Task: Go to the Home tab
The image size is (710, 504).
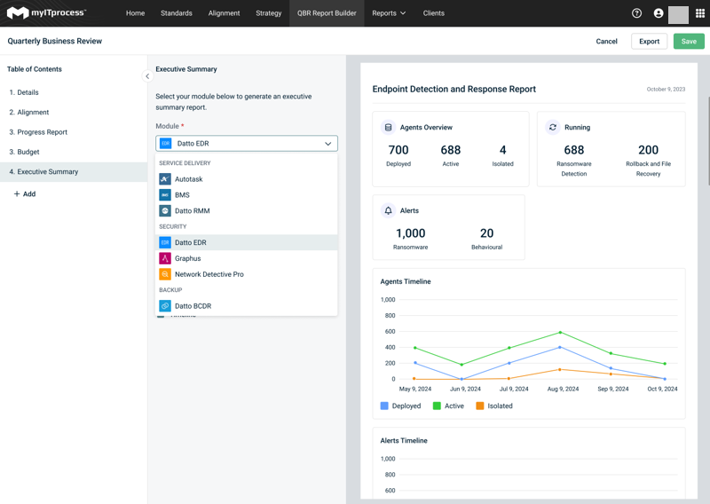Action: tap(136, 13)
